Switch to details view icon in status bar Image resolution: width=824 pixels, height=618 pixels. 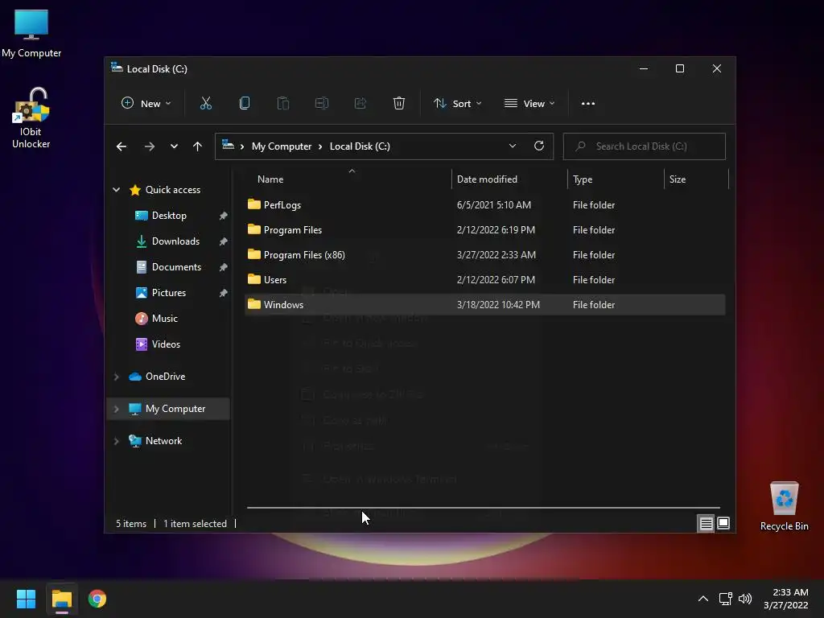point(706,523)
